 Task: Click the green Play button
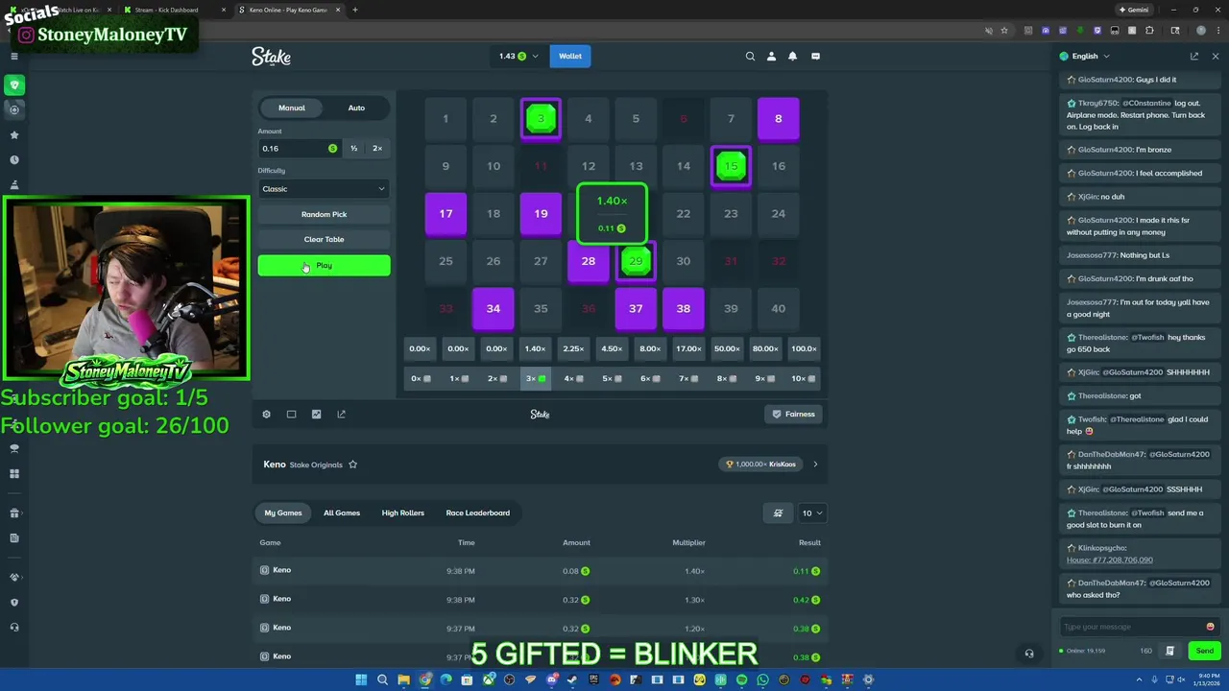pyautogui.click(x=324, y=266)
